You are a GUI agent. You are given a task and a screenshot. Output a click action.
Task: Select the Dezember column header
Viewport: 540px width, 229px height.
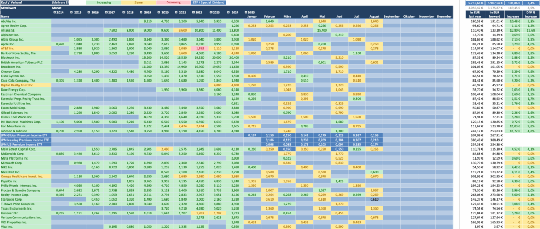444,16
